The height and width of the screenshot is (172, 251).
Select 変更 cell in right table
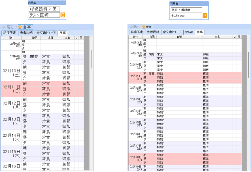pyautogui.click(x=152, y=74)
